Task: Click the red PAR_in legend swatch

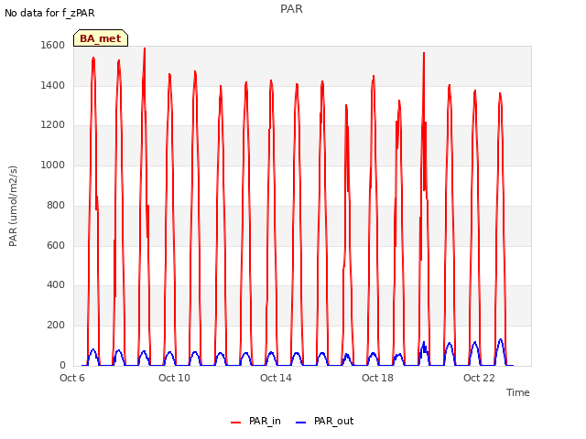Action: coord(236,423)
